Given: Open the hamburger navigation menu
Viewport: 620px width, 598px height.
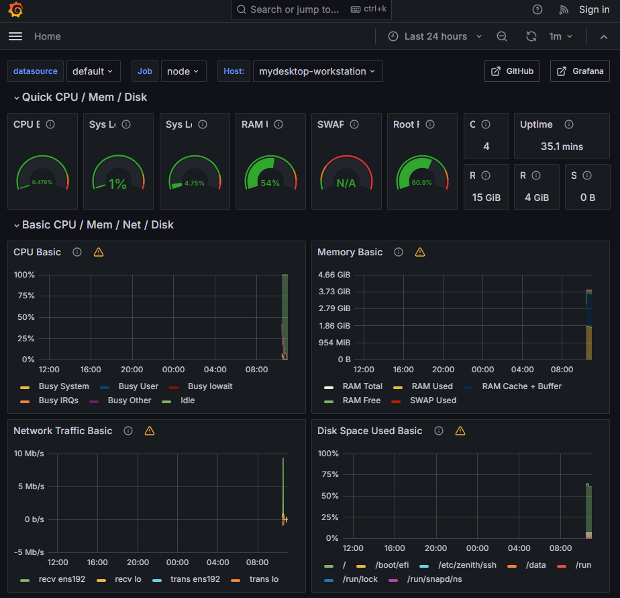Looking at the screenshot, I should (x=15, y=36).
